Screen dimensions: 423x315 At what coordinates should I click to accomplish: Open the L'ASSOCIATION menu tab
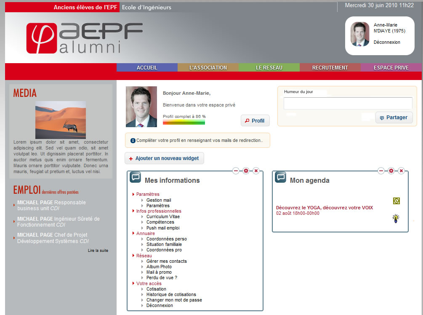tap(208, 67)
